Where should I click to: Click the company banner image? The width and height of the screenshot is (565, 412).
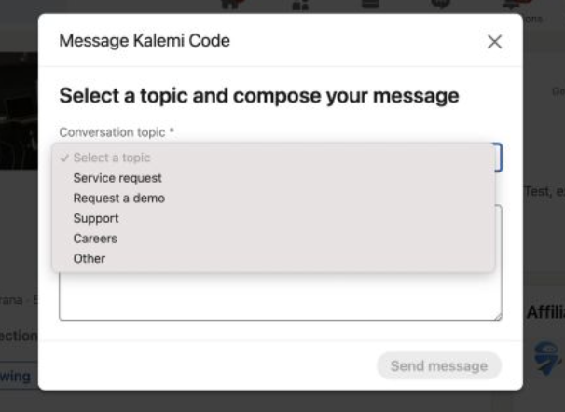(x=19, y=111)
